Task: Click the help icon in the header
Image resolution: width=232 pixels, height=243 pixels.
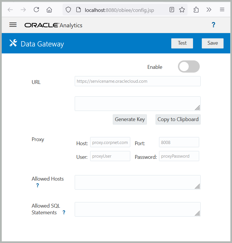Action: tap(213, 25)
